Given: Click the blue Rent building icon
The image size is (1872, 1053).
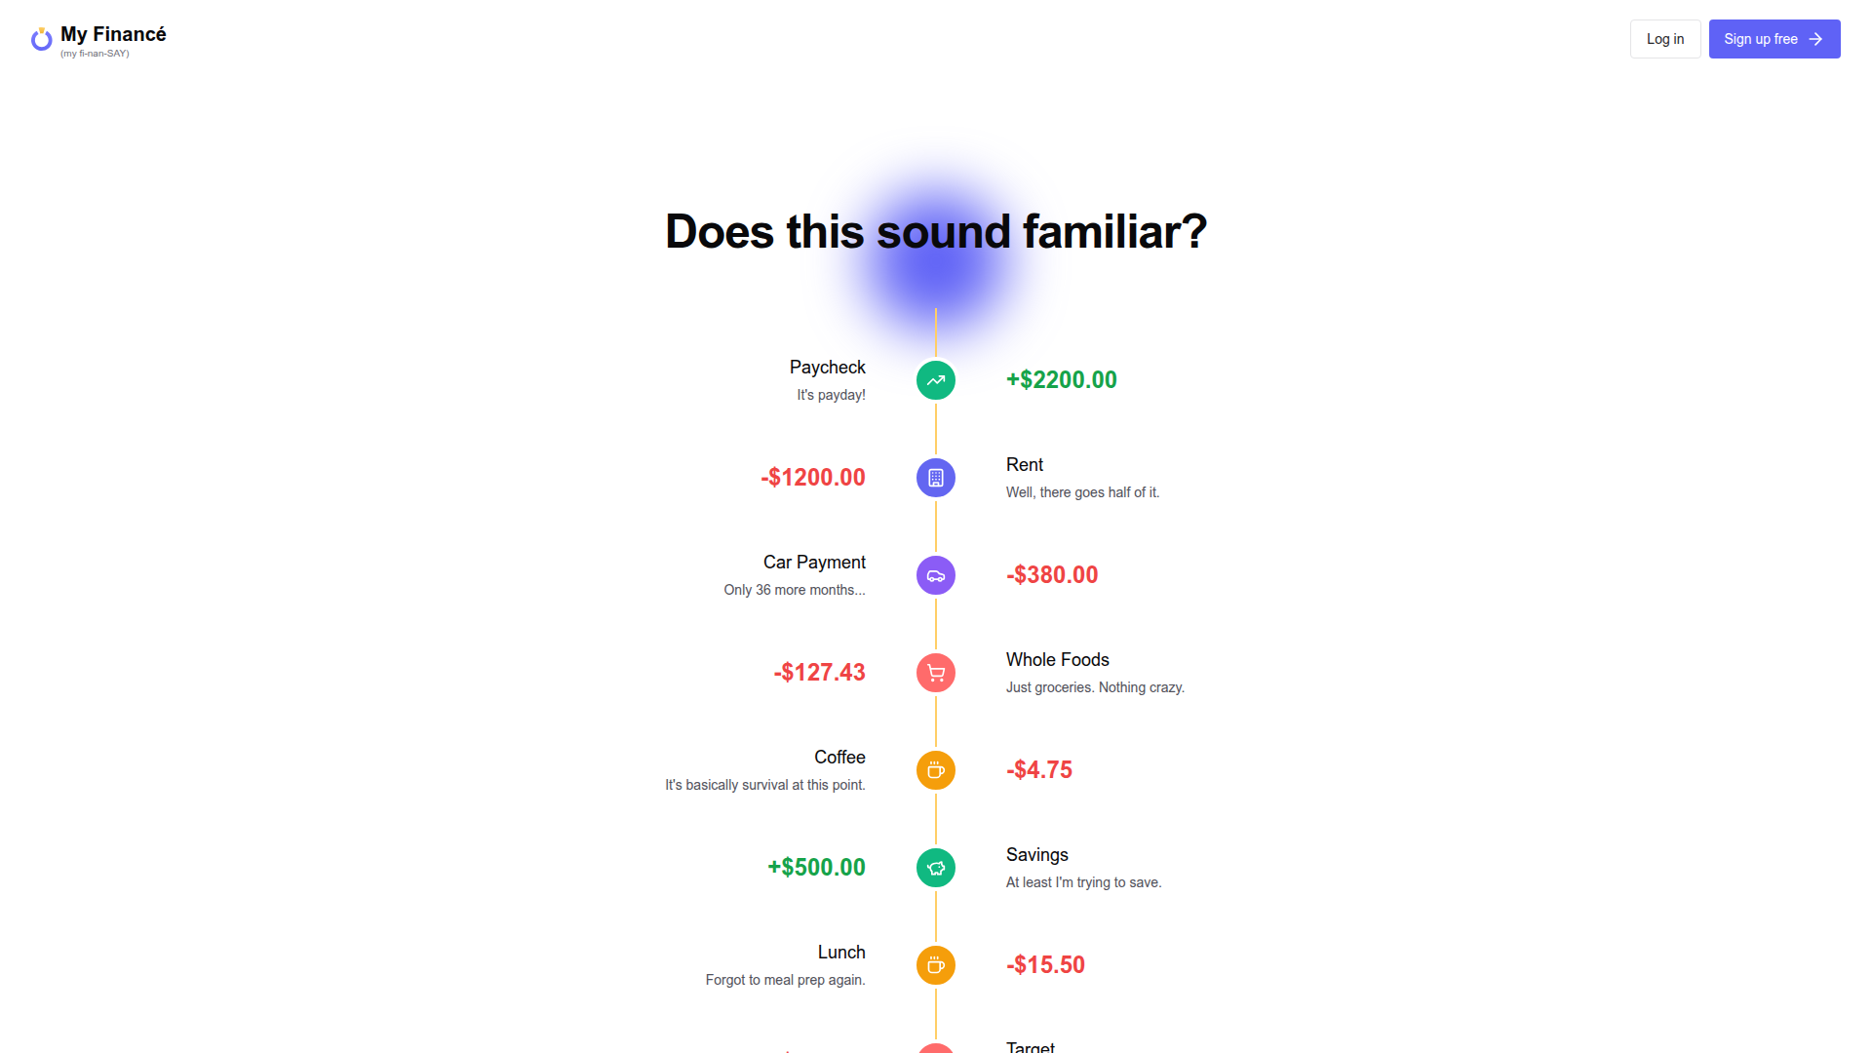Looking at the screenshot, I should (935, 478).
